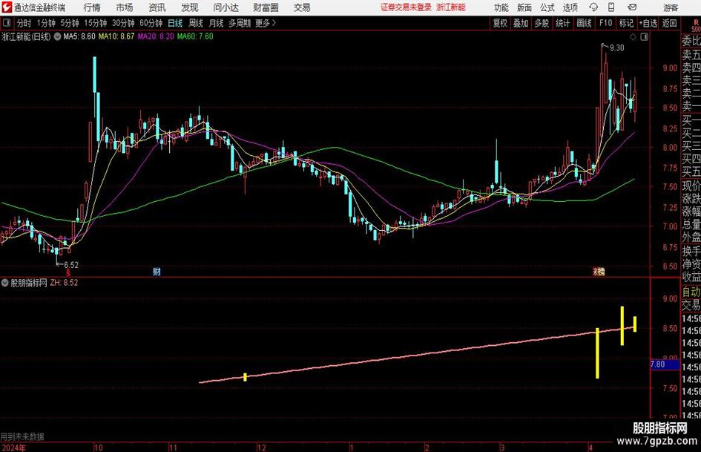Click the 用到未来数据 notice text
Screen dimensions: 701x452
pos(22,436)
